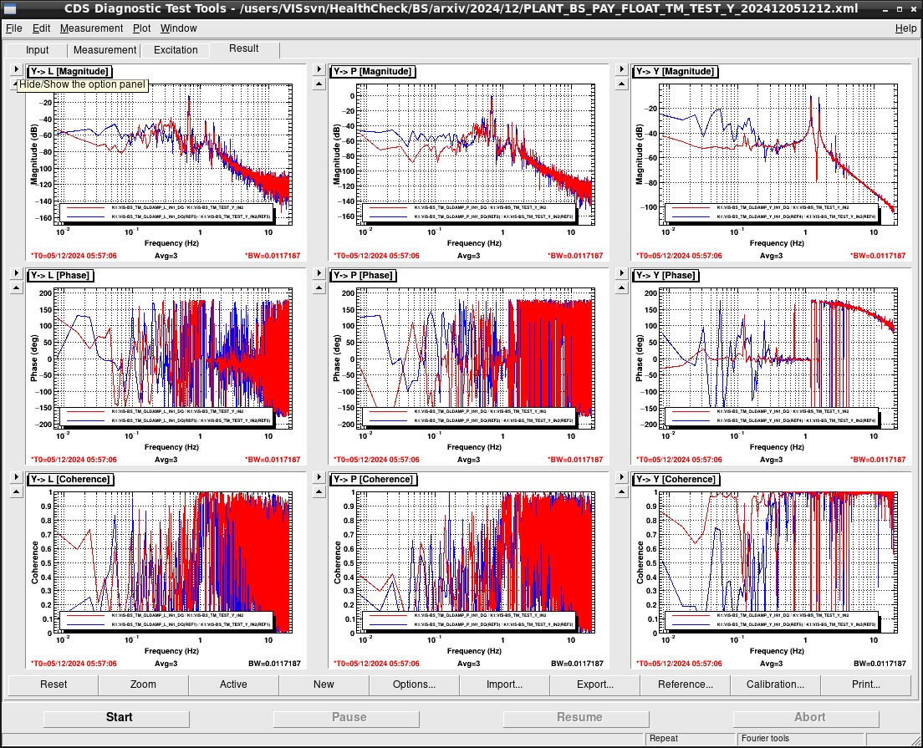Expand option panel for Y->L Phase plot
923x748 pixels.
point(17,273)
